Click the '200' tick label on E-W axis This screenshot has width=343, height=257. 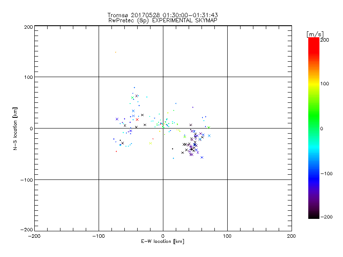point(292,236)
